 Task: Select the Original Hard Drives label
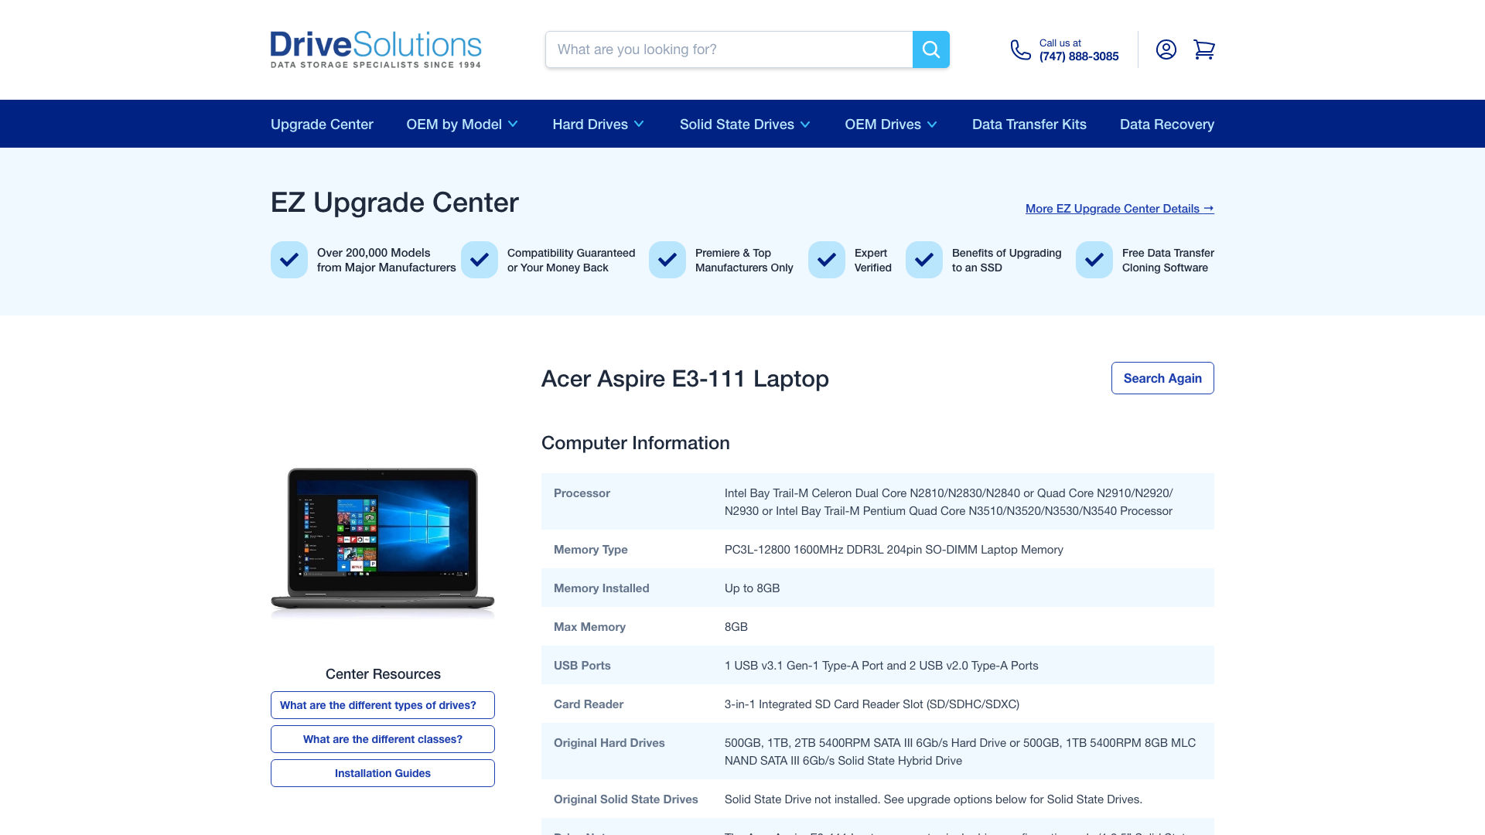point(609,743)
